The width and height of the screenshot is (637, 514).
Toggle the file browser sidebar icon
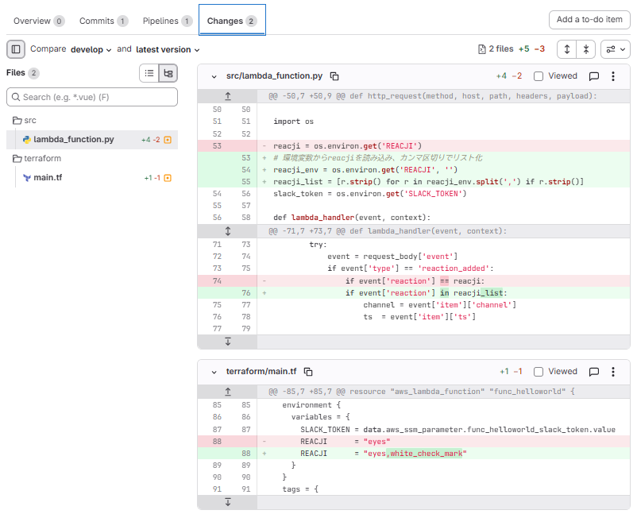pyautogui.click(x=15, y=49)
